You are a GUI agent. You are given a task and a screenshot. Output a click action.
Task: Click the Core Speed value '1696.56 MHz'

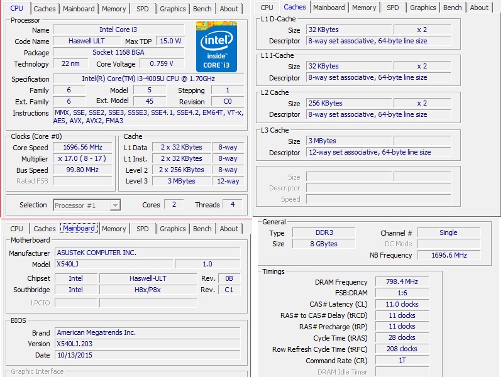coord(82,147)
